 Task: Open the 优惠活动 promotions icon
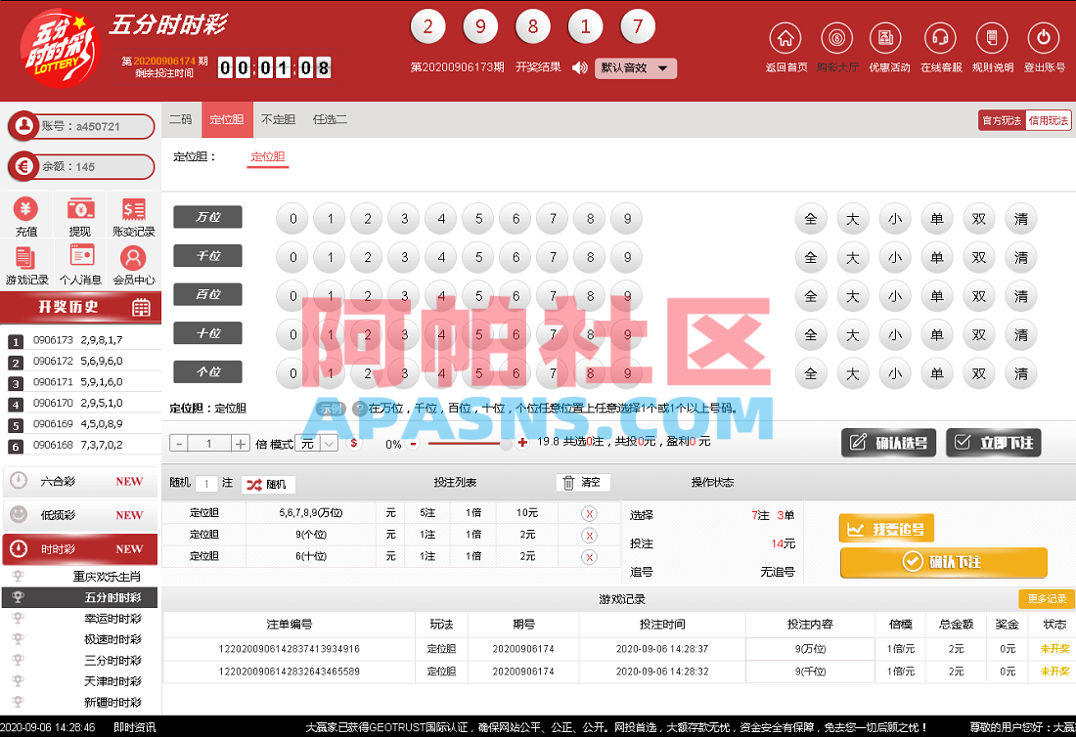[x=887, y=37]
